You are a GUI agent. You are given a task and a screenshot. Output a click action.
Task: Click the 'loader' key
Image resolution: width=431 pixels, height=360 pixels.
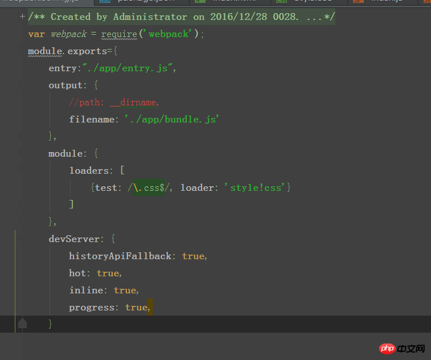point(197,188)
